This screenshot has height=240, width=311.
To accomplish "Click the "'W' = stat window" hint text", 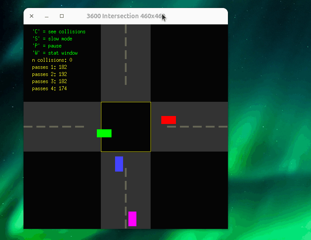I will 55,53.
